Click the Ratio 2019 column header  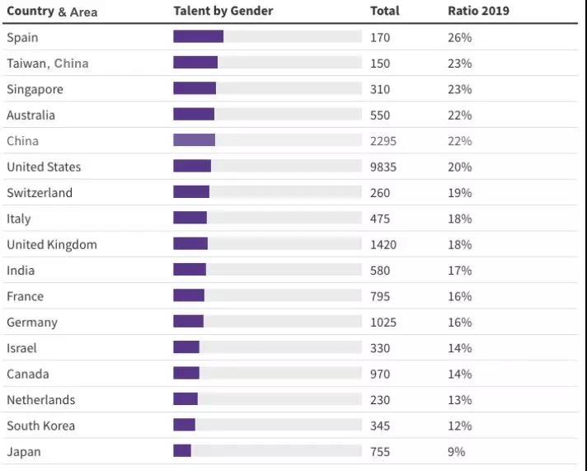tap(478, 11)
